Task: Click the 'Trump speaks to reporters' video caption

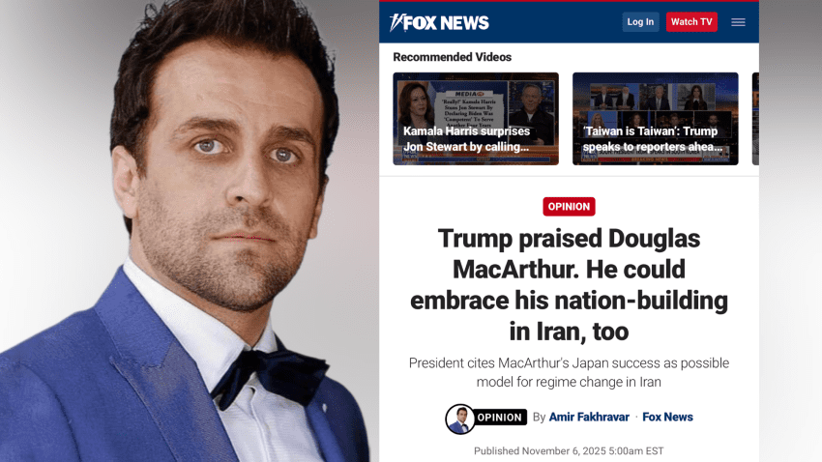Action: pyautogui.click(x=653, y=139)
